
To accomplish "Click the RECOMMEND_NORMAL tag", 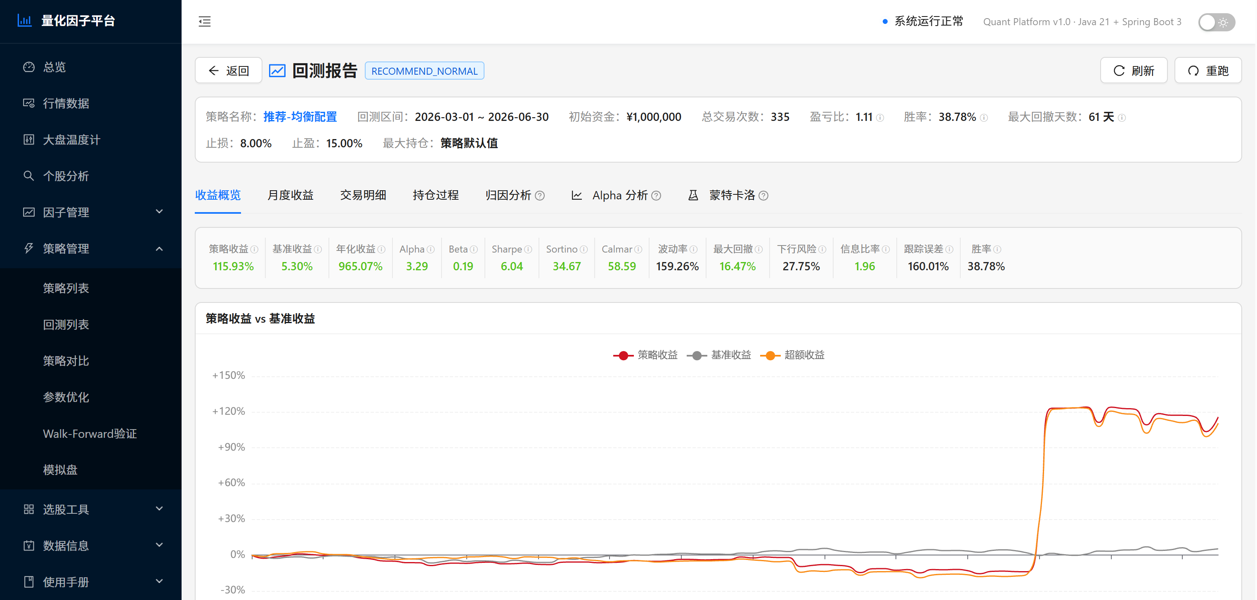I will pyautogui.click(x=425, y=71).
